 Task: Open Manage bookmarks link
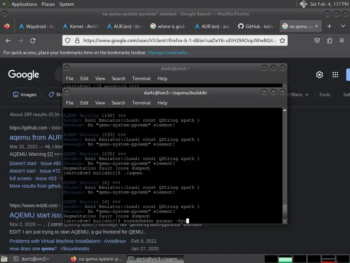coord(170,52)
